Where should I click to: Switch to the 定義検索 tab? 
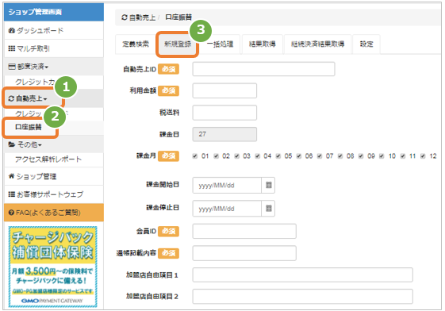(x=136, y=44)
